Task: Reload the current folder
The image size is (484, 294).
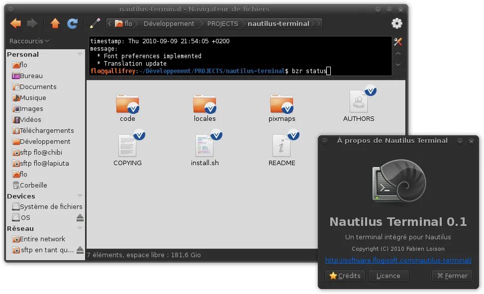Action: (73, 23)
